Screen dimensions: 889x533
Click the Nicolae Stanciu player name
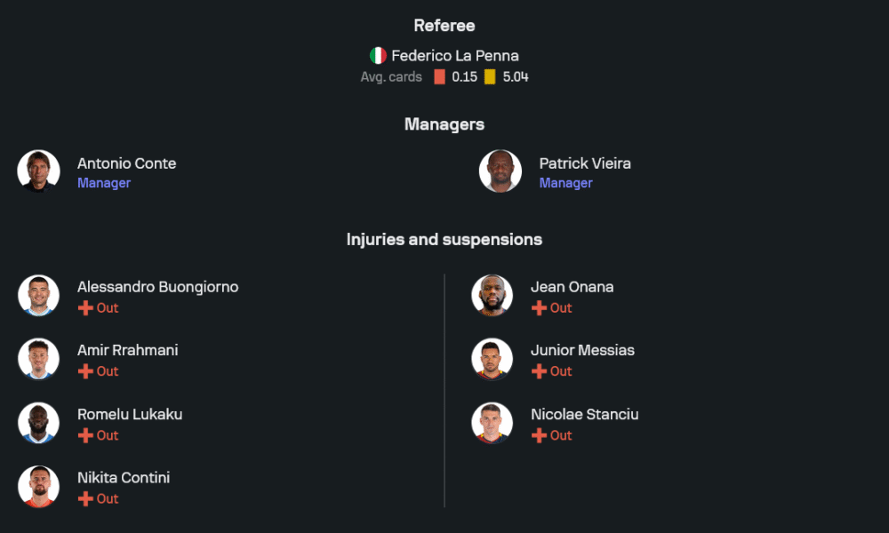coord(584,414)
